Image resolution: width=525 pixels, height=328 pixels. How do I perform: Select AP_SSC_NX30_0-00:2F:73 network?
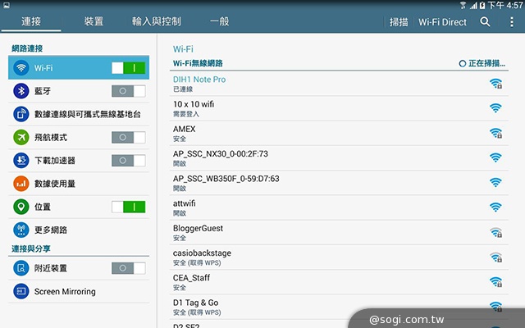tap(339, 158)
